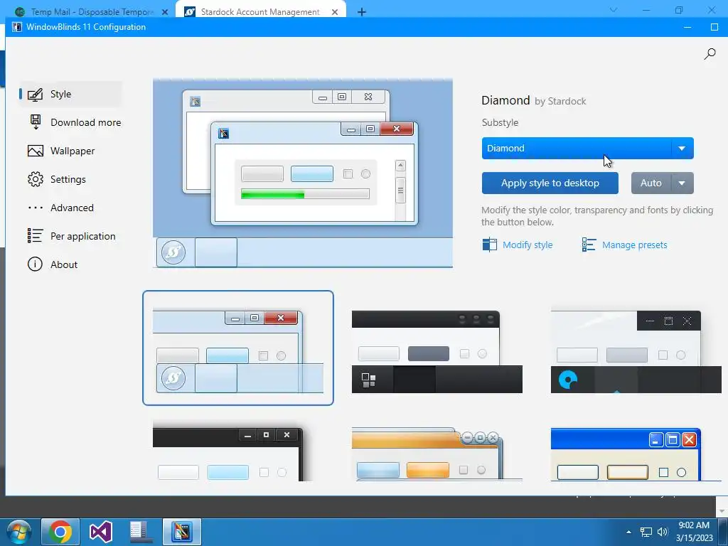Image resolution: width=728 pixels, height=546 pixels.
Task: Click the Download more icon
Action: point(36,122)
